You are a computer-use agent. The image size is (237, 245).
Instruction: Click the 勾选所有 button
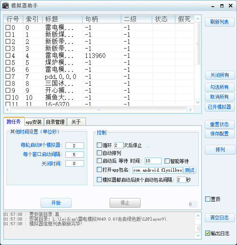click(x=220, y=87)
